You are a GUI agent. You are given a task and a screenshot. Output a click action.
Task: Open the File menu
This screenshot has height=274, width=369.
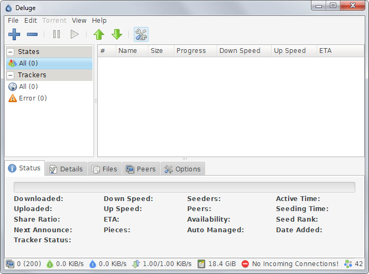(13, 21)
